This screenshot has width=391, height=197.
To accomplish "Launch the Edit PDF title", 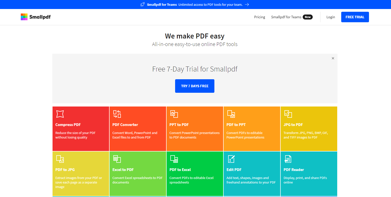I will 234,170.
